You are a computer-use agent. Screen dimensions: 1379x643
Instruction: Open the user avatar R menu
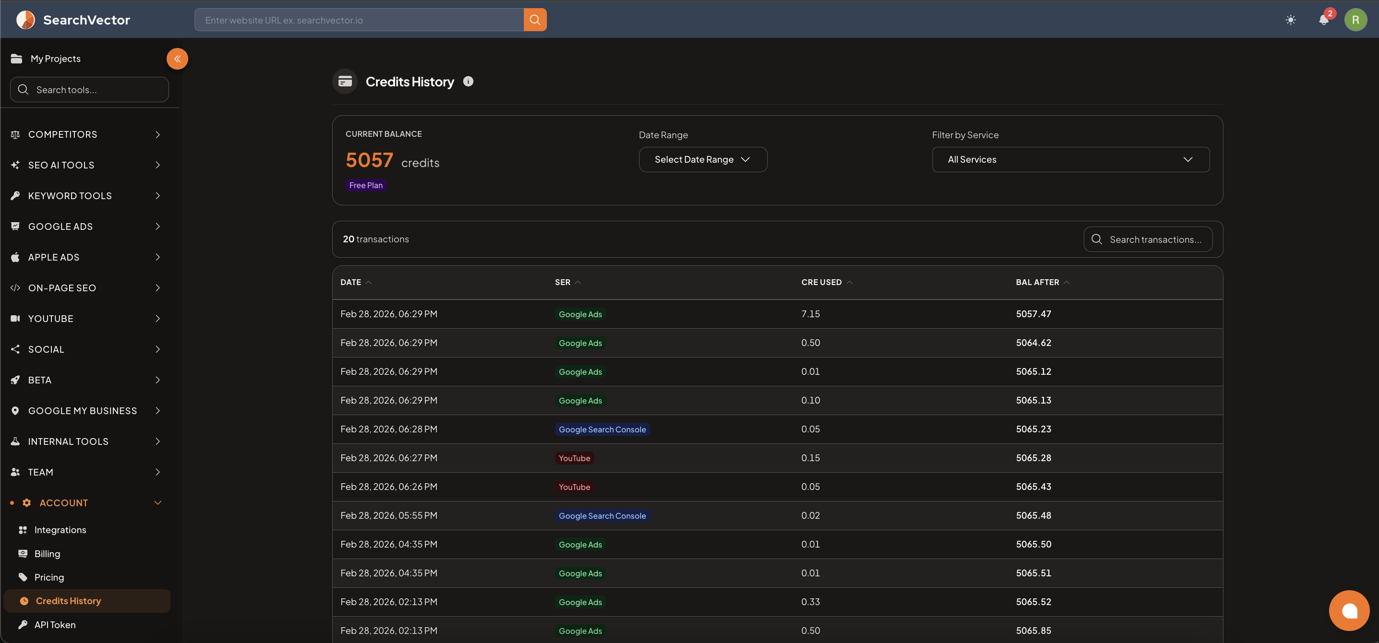[1355, 20]
